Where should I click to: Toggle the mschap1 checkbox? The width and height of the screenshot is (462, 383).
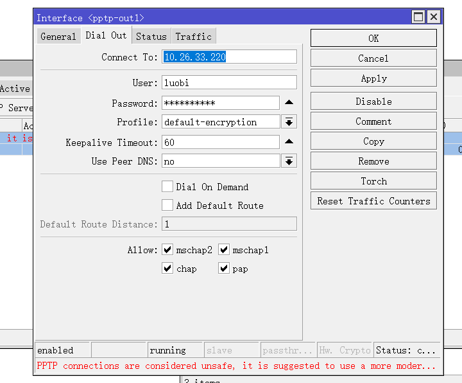(223, 249)
